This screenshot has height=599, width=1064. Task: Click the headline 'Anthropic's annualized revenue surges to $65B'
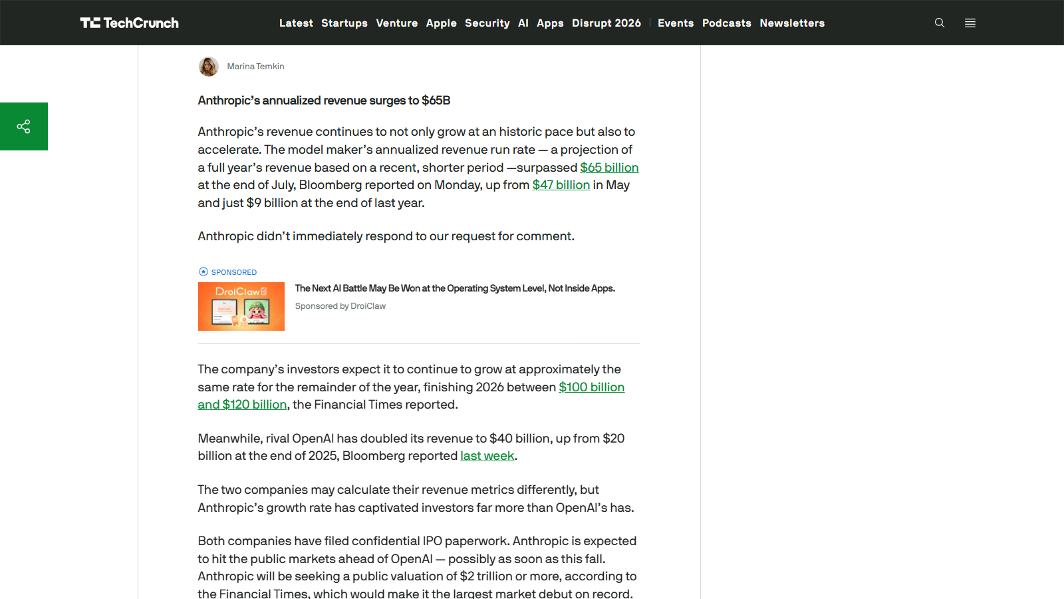click(324, 100)
